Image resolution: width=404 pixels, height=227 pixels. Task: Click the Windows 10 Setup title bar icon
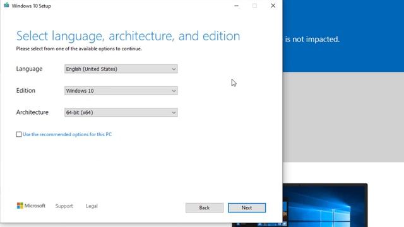[6, 5]
